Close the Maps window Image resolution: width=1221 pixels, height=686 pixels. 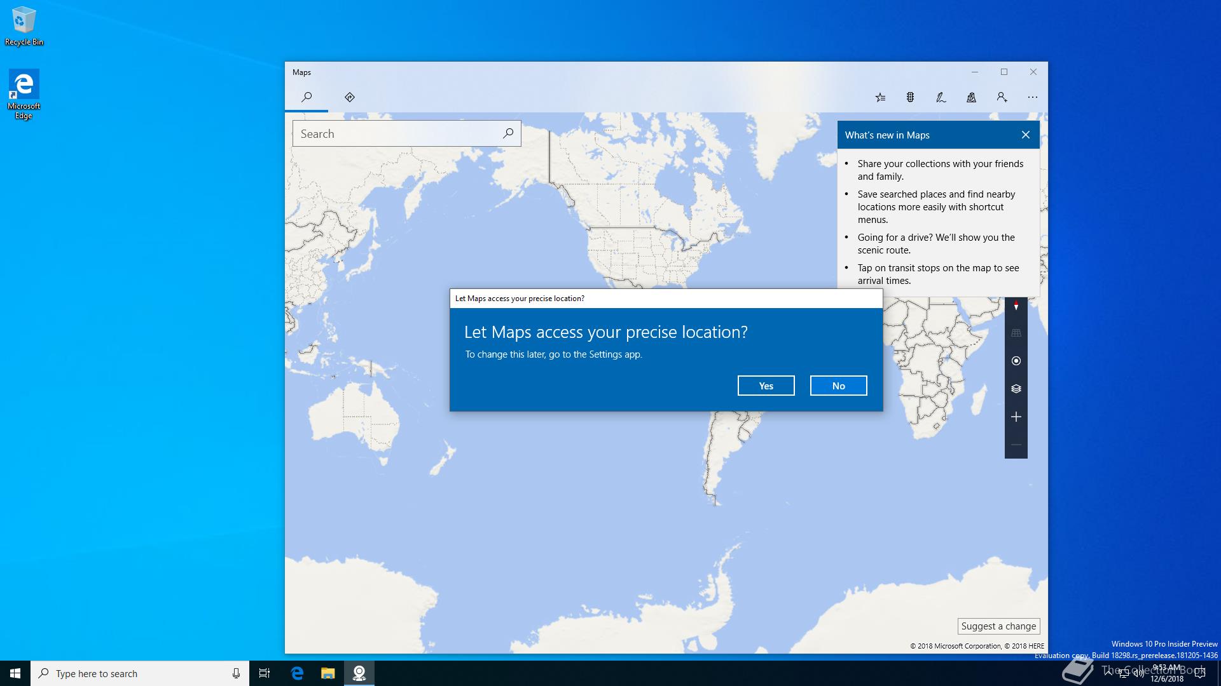pos(1033,72)
